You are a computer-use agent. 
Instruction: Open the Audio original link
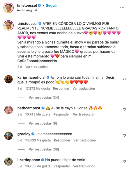(27, 10)
